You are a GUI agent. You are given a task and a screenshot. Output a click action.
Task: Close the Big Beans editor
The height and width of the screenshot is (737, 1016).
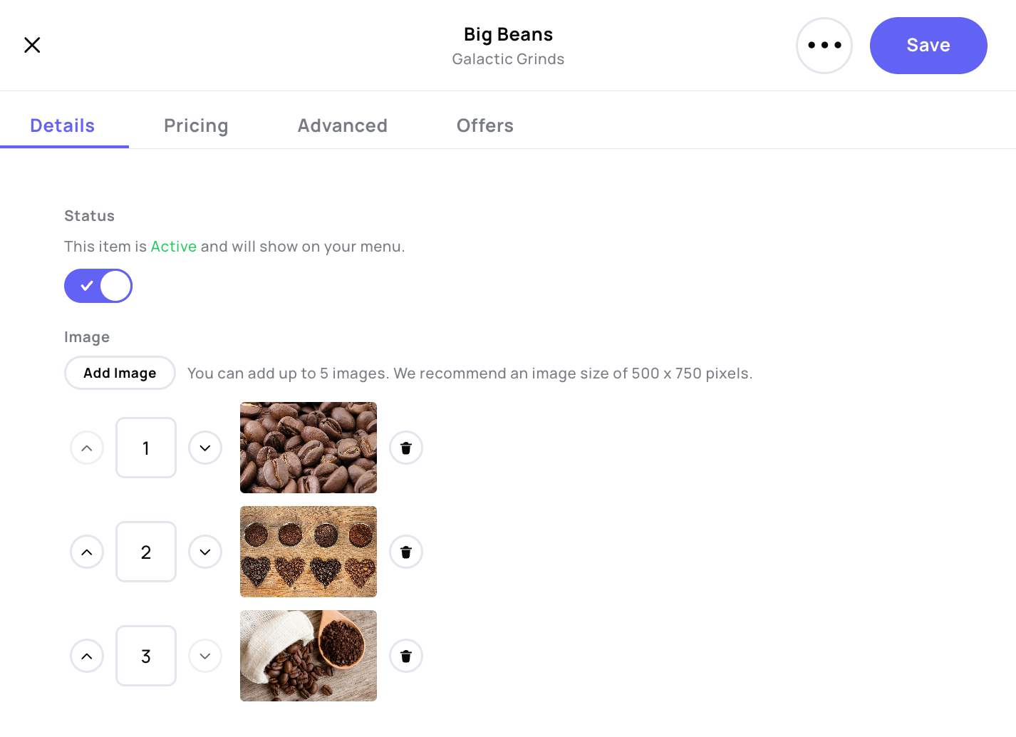32,45
